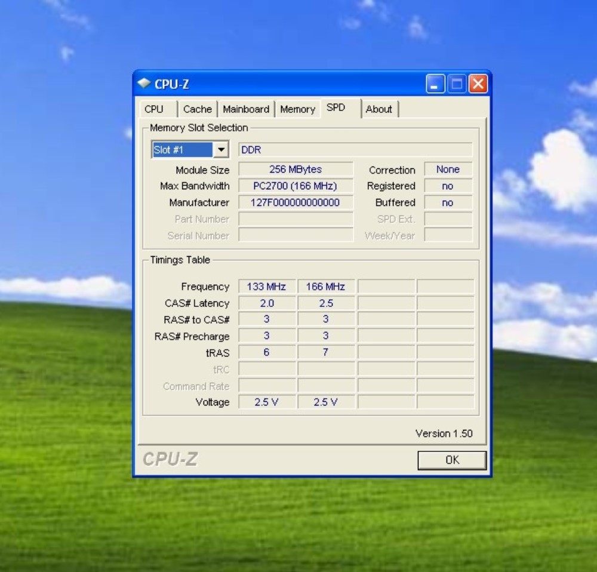
Task: Click the empty Week/Year field
Action: pos(448,235)
